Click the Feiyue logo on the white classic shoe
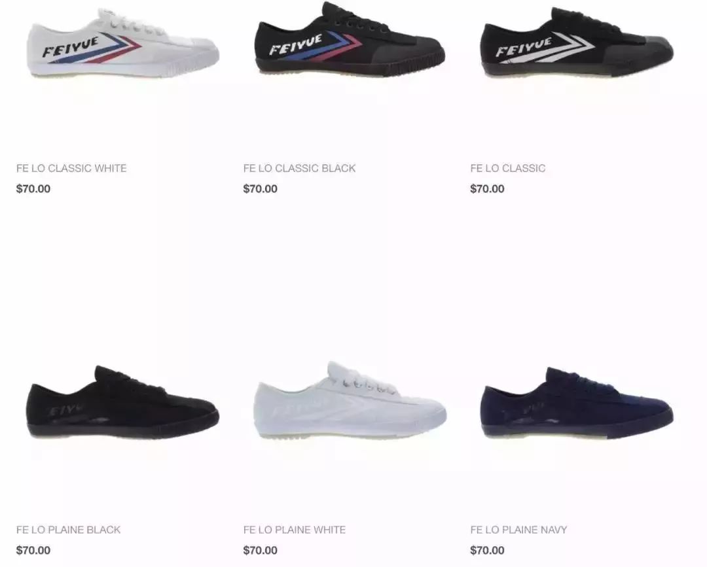This screenshot has height=567, width=707. (71, 47)
